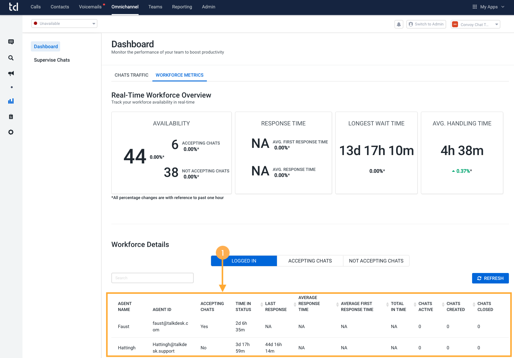Click the agent Search field
The image size is (514, 358).
pos(152,278)
